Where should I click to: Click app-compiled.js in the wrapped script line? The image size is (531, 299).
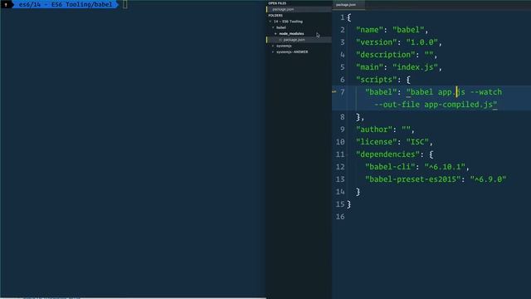tap(458, 105)
